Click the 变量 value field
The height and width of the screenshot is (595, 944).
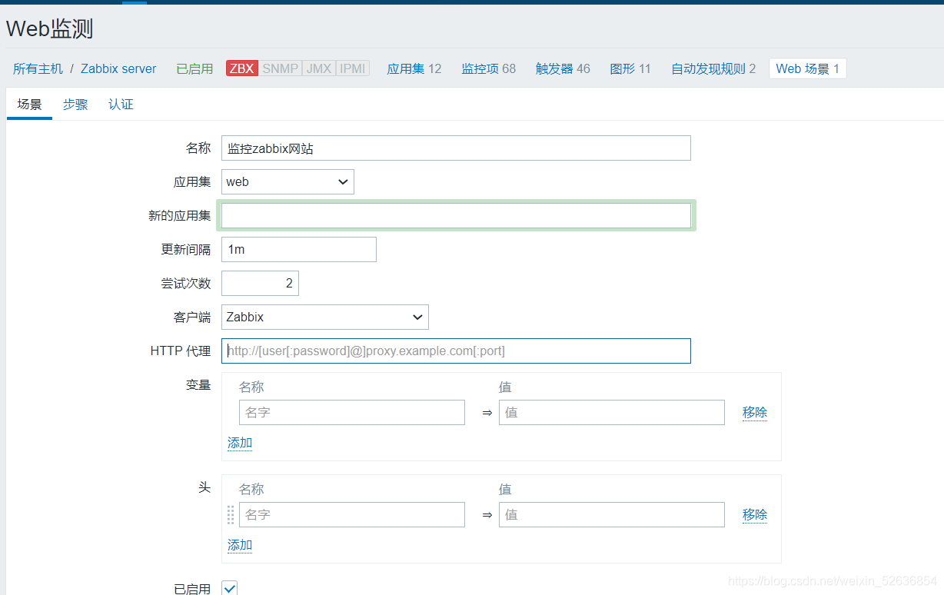pos(612,413)
